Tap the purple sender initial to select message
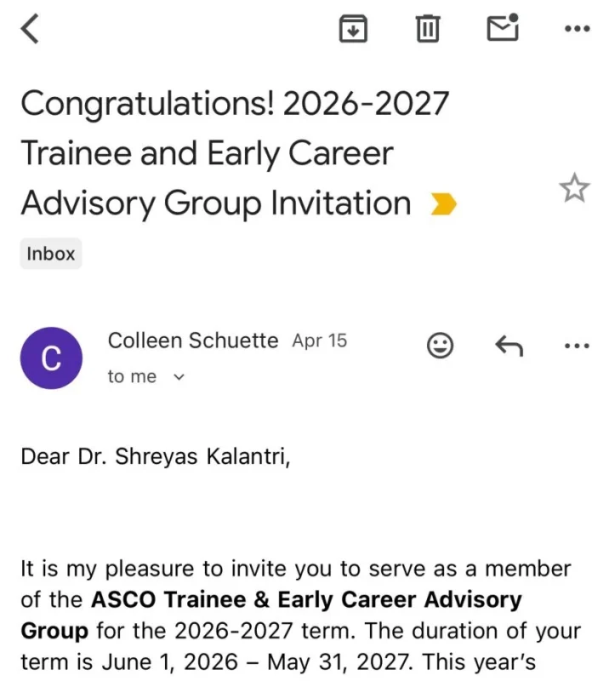Viewport: 592px width, 681px height. point(51,358)
